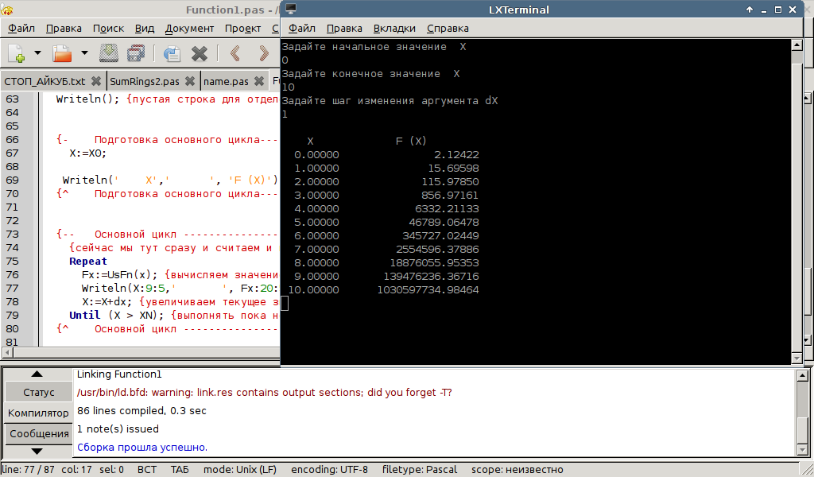Click the Close file X toolbar icon
The height and width of the screenshot is (477, 814).
(x=200, y=53)
